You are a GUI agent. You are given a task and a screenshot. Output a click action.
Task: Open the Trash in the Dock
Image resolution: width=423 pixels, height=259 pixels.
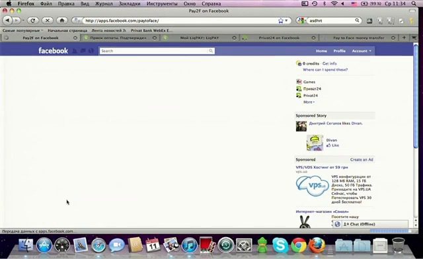pyautogui.click(x=398, y=245)
